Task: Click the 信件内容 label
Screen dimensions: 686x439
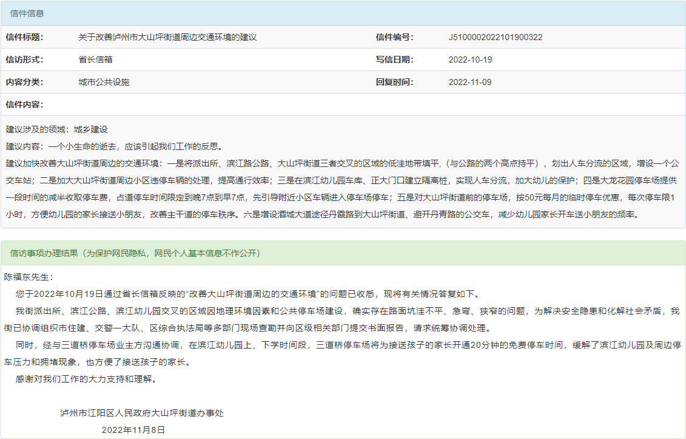Action: point(24,104)
